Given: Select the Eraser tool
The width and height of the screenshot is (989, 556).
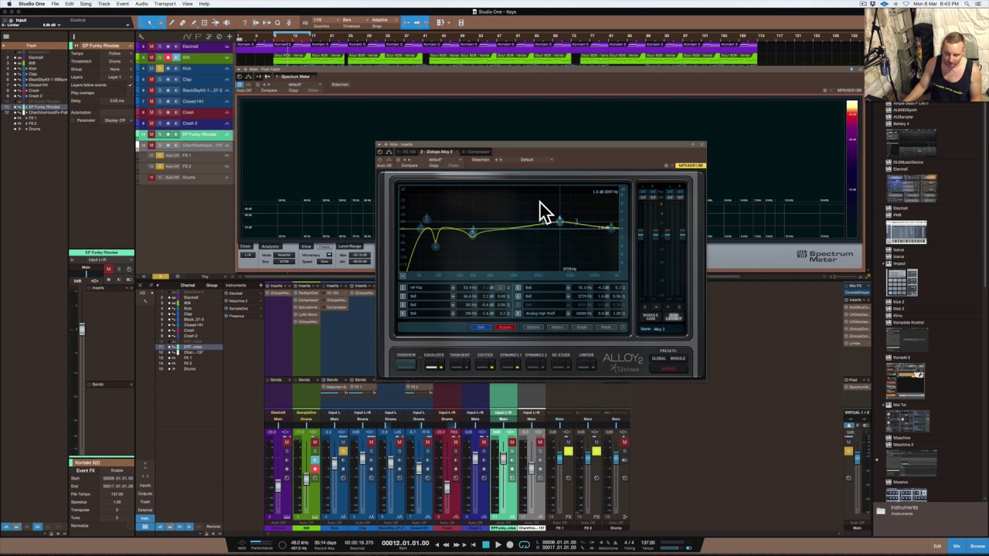Looking at the screenshot, I should click(182, 23).
